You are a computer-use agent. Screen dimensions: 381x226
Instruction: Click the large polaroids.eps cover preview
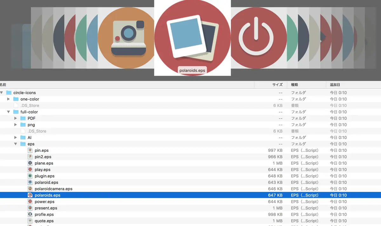click(x=192, y=38)
